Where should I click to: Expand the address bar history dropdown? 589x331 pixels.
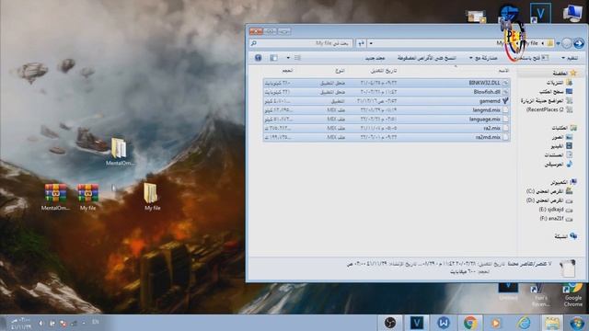coord(371,43)
